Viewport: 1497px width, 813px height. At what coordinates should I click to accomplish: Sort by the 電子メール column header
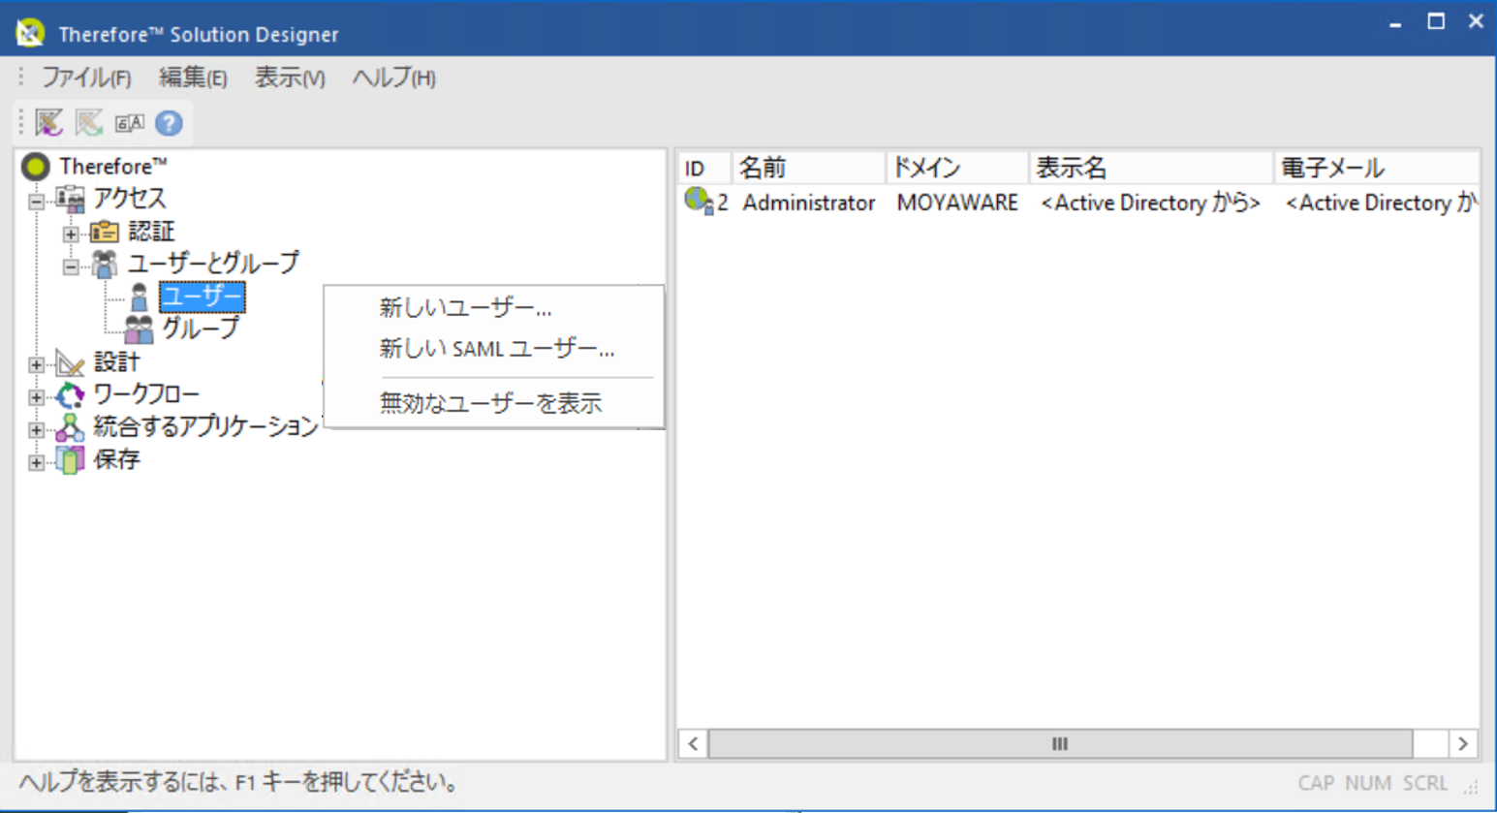[1377, 168]
